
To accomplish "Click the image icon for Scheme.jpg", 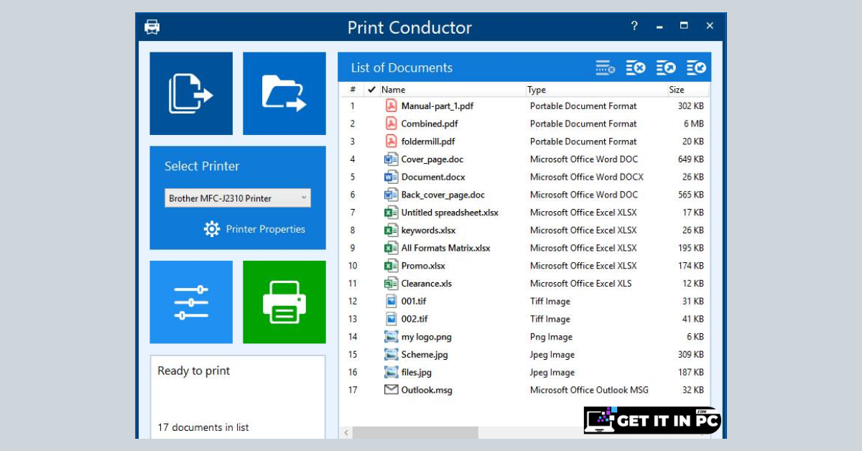I will (391, 354).
